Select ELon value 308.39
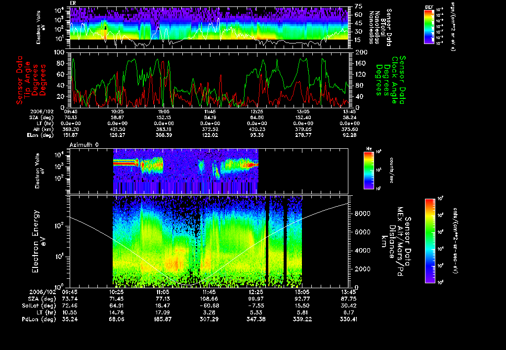 click(164, 135)
